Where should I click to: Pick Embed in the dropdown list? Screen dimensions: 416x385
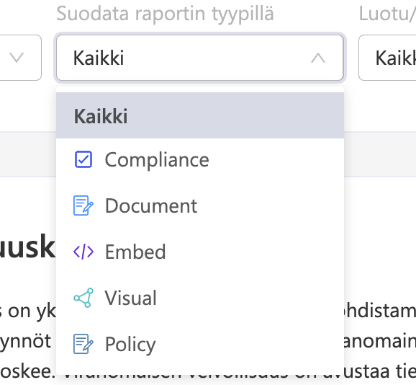tap(200, 252)
